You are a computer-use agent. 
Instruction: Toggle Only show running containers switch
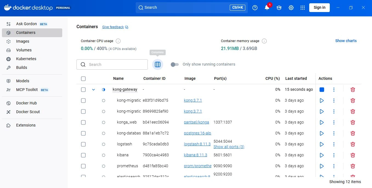175,64
